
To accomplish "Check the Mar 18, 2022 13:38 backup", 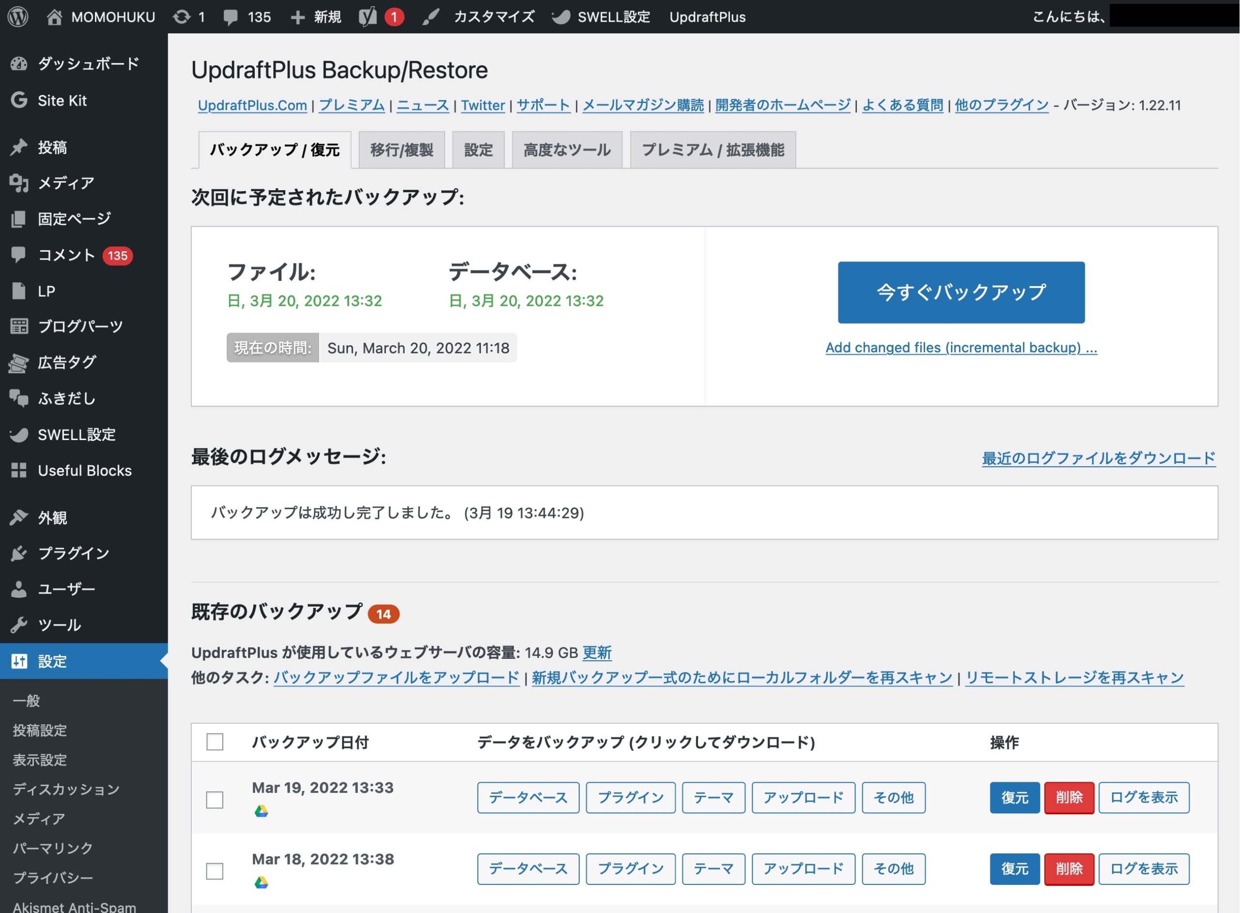I will (x=215, y=871).
